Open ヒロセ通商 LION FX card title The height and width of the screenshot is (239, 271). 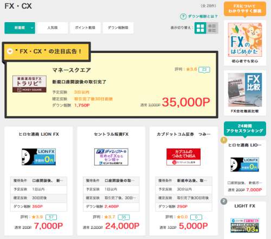(x=38, y=134)
